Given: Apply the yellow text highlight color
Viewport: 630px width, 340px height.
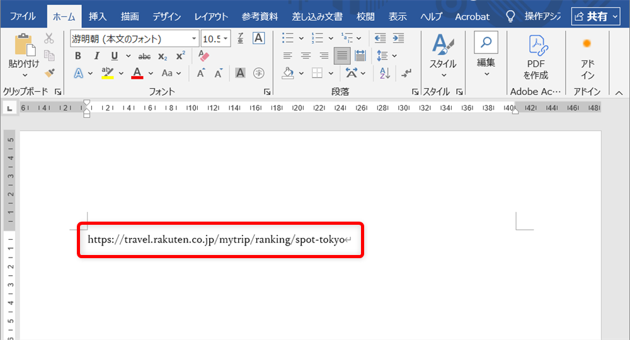Looking at the screenshot, I should point(107,73).
